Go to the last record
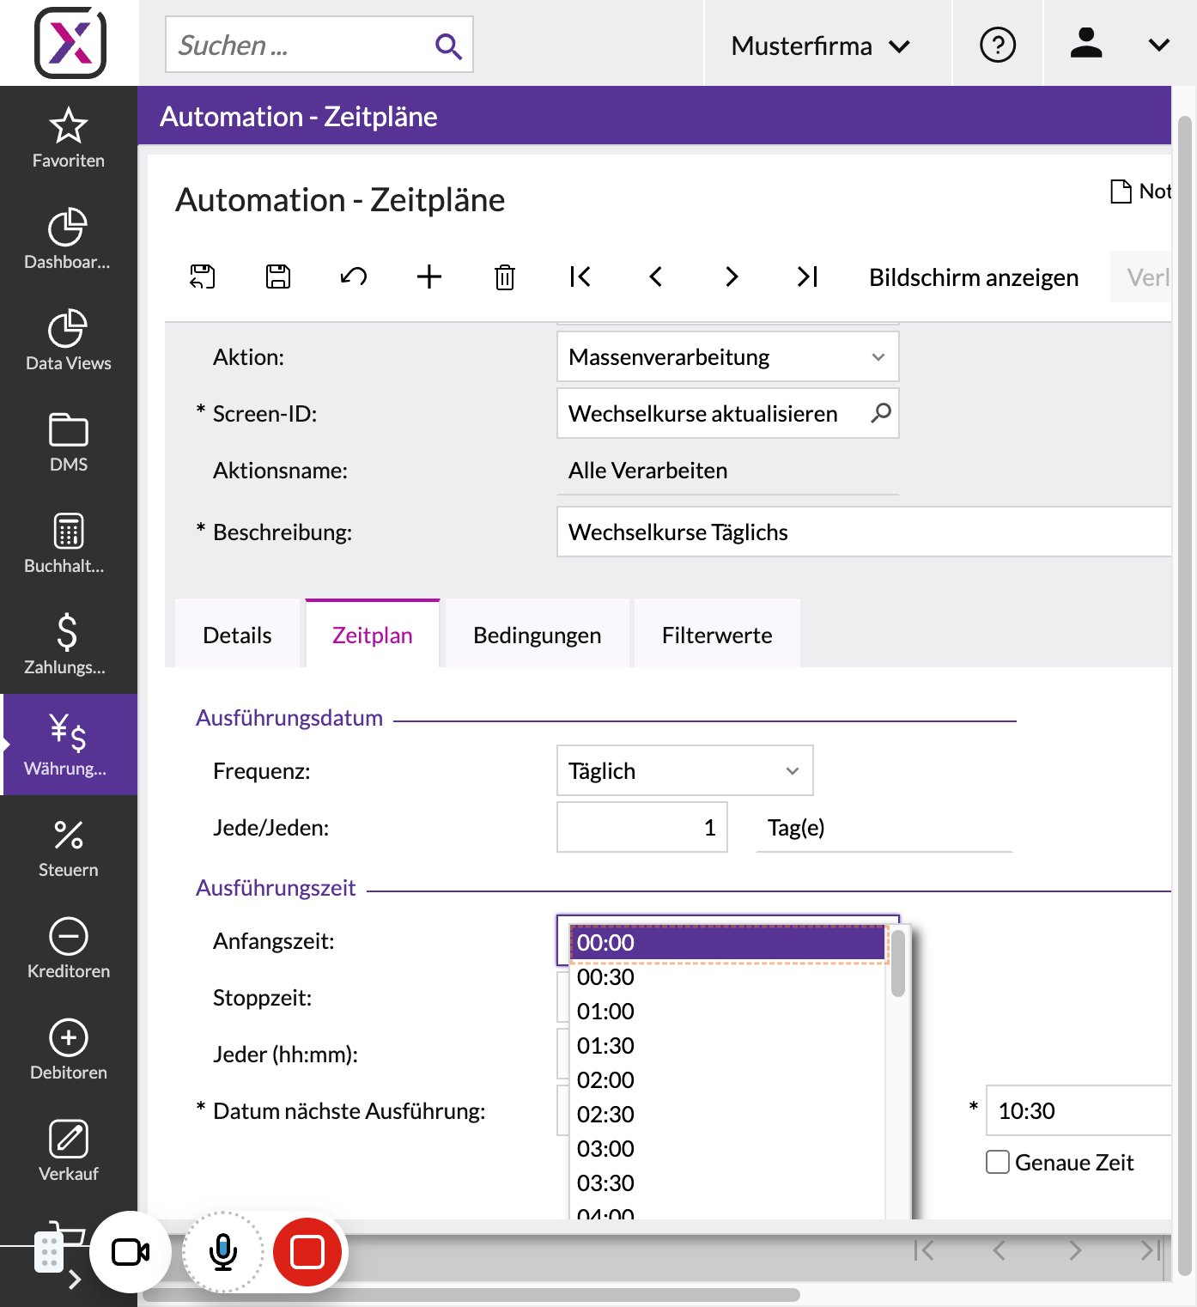This screenshot has width=1197, height=1307. point(807,277)
